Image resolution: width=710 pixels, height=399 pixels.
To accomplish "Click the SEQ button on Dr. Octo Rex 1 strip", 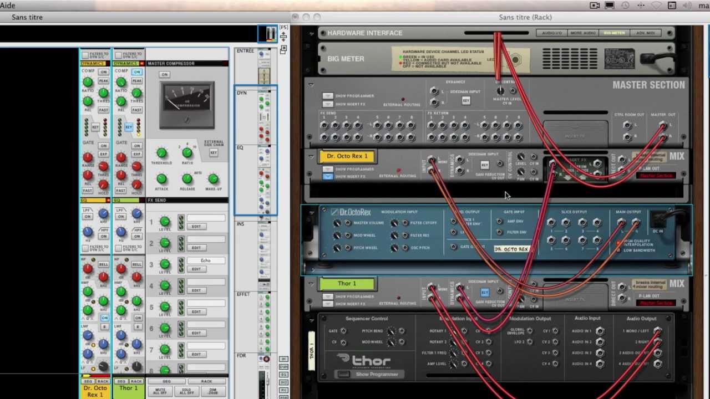I will coord(88,381).
